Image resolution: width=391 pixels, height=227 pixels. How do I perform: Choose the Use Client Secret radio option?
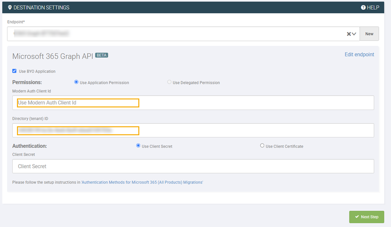tap(138, 146)
